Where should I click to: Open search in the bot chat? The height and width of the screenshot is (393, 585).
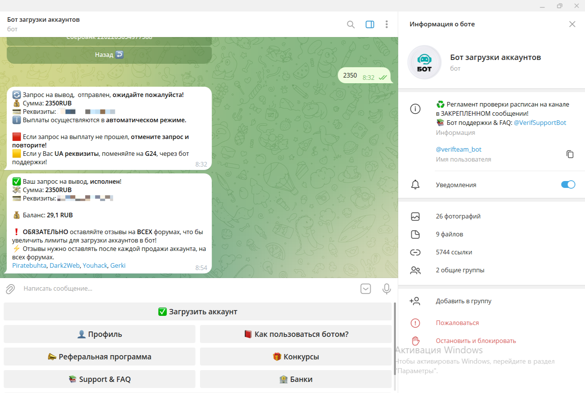(351, 24)
